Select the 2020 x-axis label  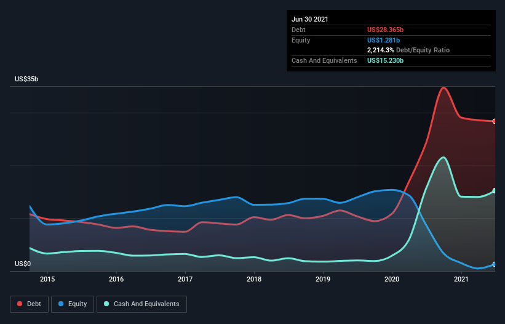392,280
